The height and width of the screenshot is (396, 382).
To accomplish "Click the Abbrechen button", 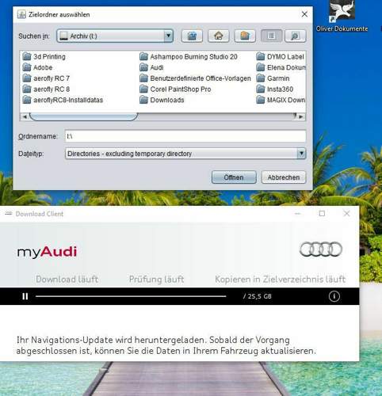I will [284, 177].
